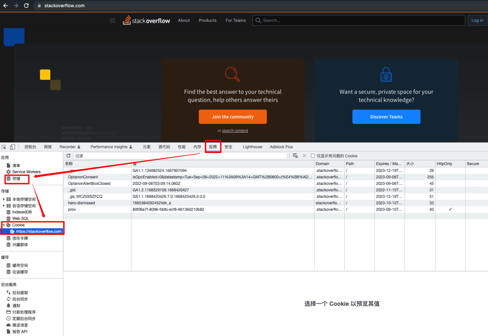Clear all cookies with the filter-clear icon
The image size is (488, 336).
(x=295, y=156)
